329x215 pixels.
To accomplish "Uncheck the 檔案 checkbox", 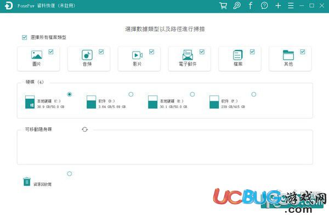I will pos(252,52).
